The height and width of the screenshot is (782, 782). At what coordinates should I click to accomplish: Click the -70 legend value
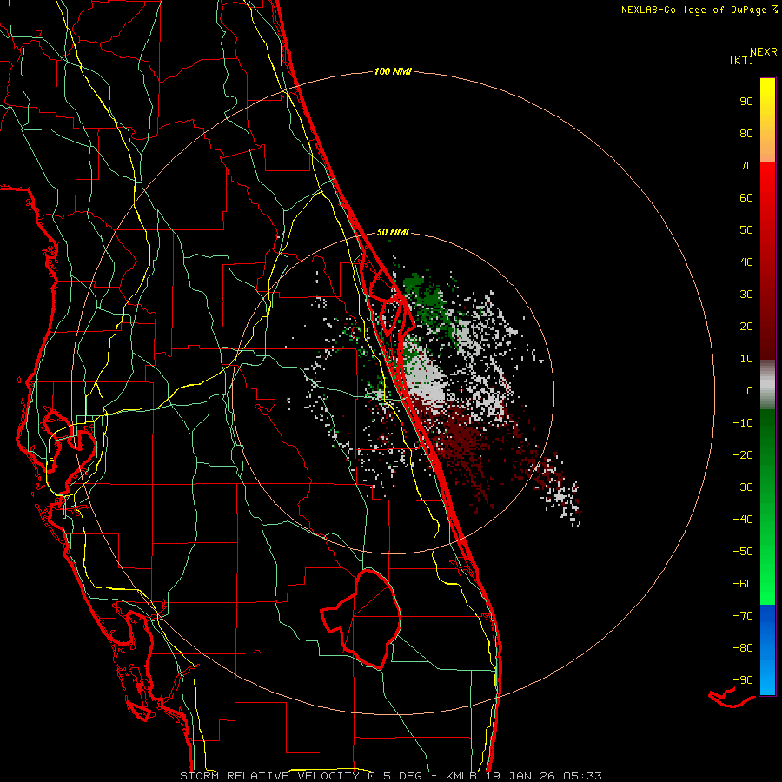pos(743,616)
